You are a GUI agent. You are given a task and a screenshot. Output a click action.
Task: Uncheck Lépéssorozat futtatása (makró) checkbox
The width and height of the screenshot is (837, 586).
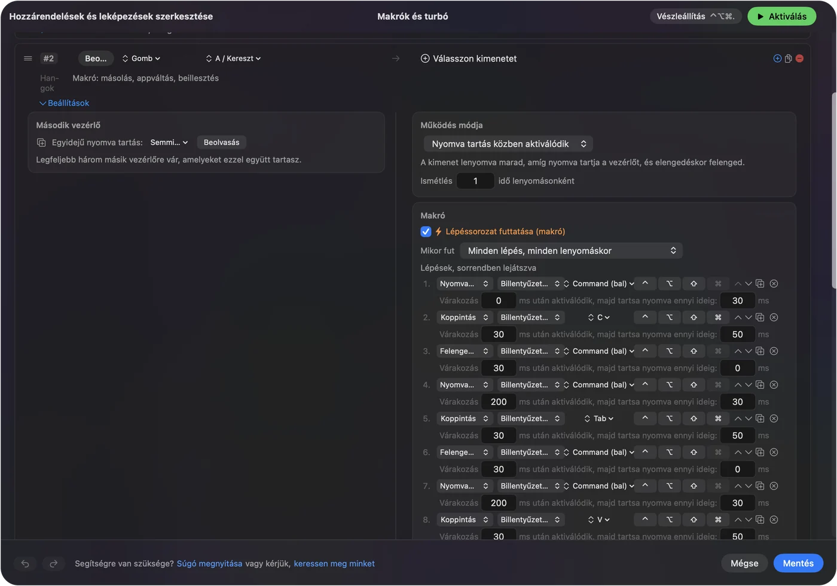point(426,232)
